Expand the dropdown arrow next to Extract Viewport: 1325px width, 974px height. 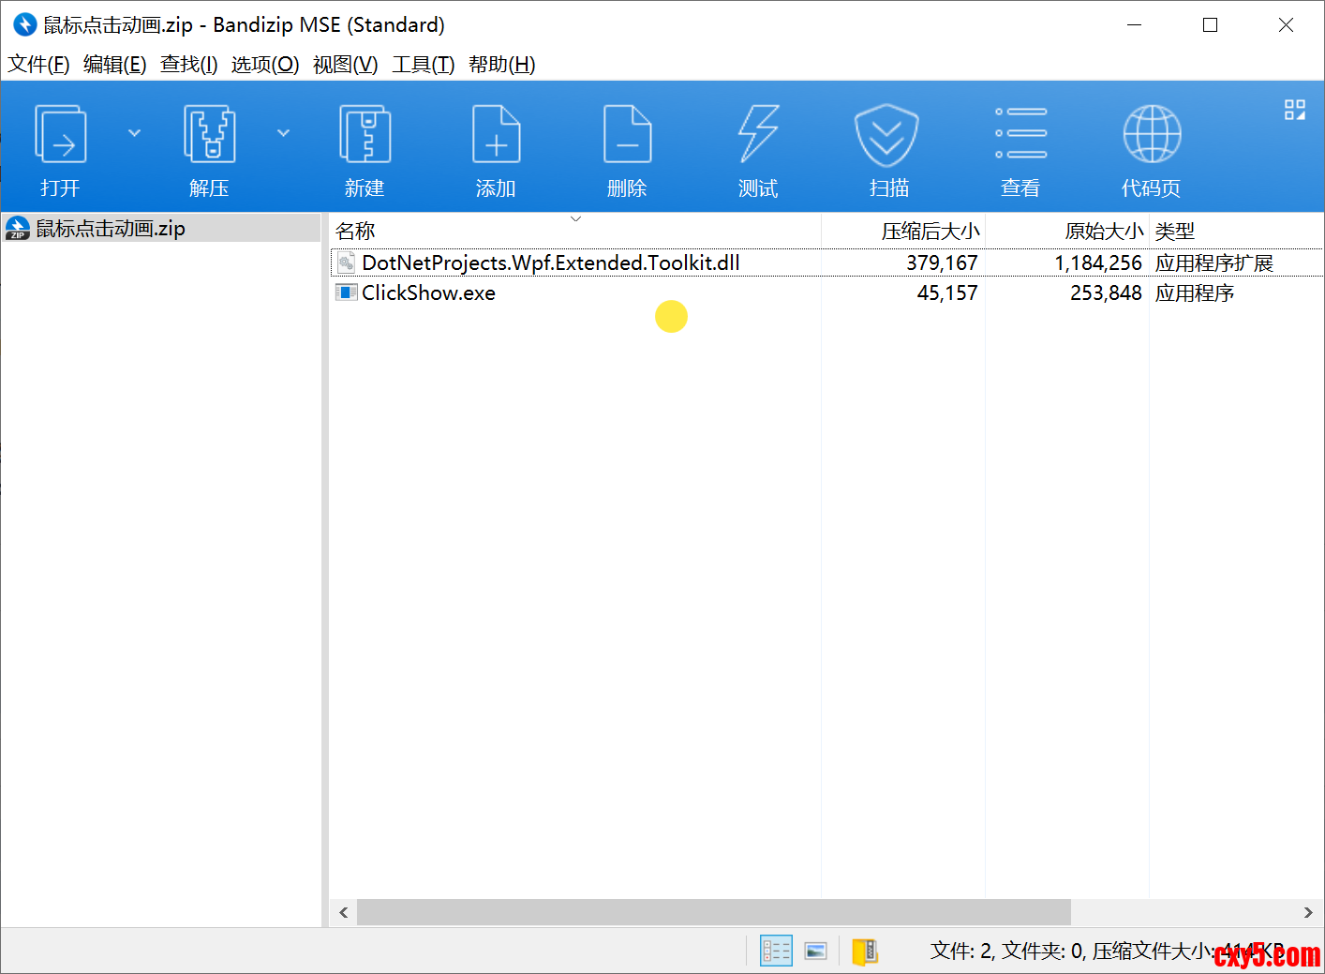tap(283, 133)
